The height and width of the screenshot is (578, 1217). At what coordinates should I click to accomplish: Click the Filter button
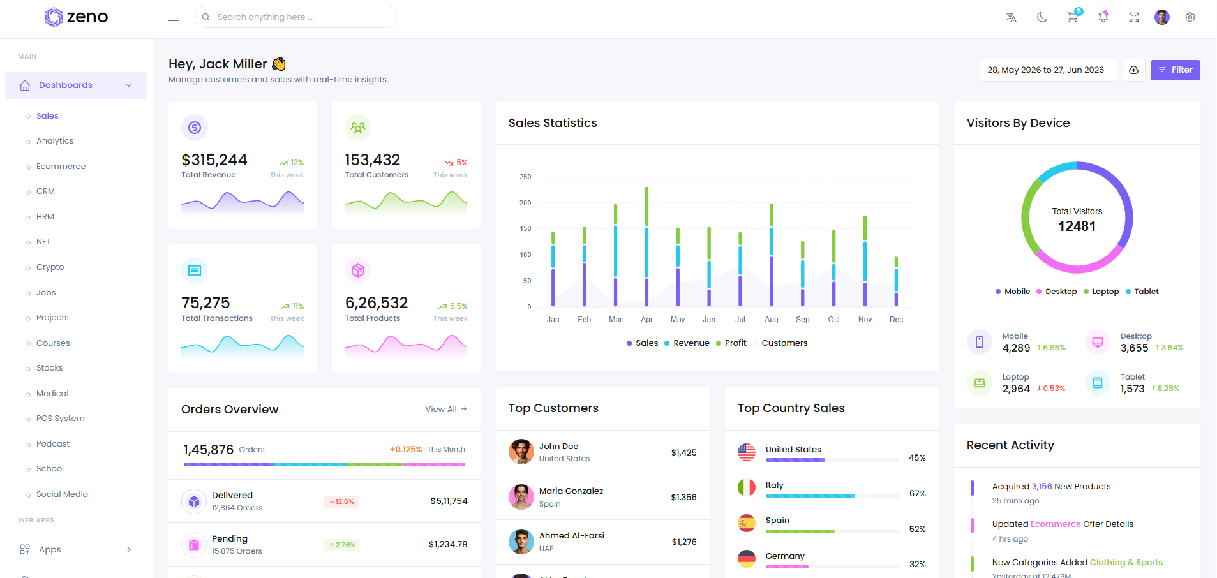pyautogui.click(x=1176, y=70)
